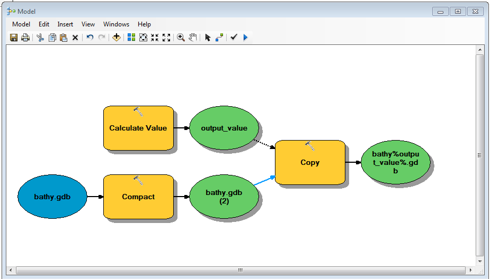Click the Add Data toolbar icon
The height and width of the screenshot is (279, 490).
pyautogui.click(x=117, y=38)
